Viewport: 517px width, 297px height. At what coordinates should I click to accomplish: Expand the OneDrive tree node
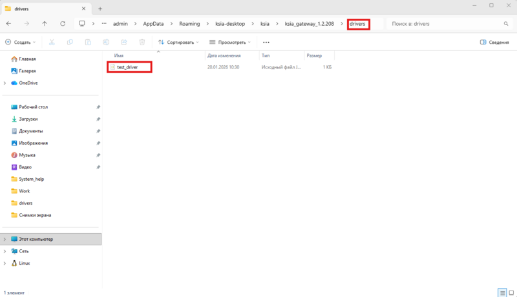coord(5,83)
